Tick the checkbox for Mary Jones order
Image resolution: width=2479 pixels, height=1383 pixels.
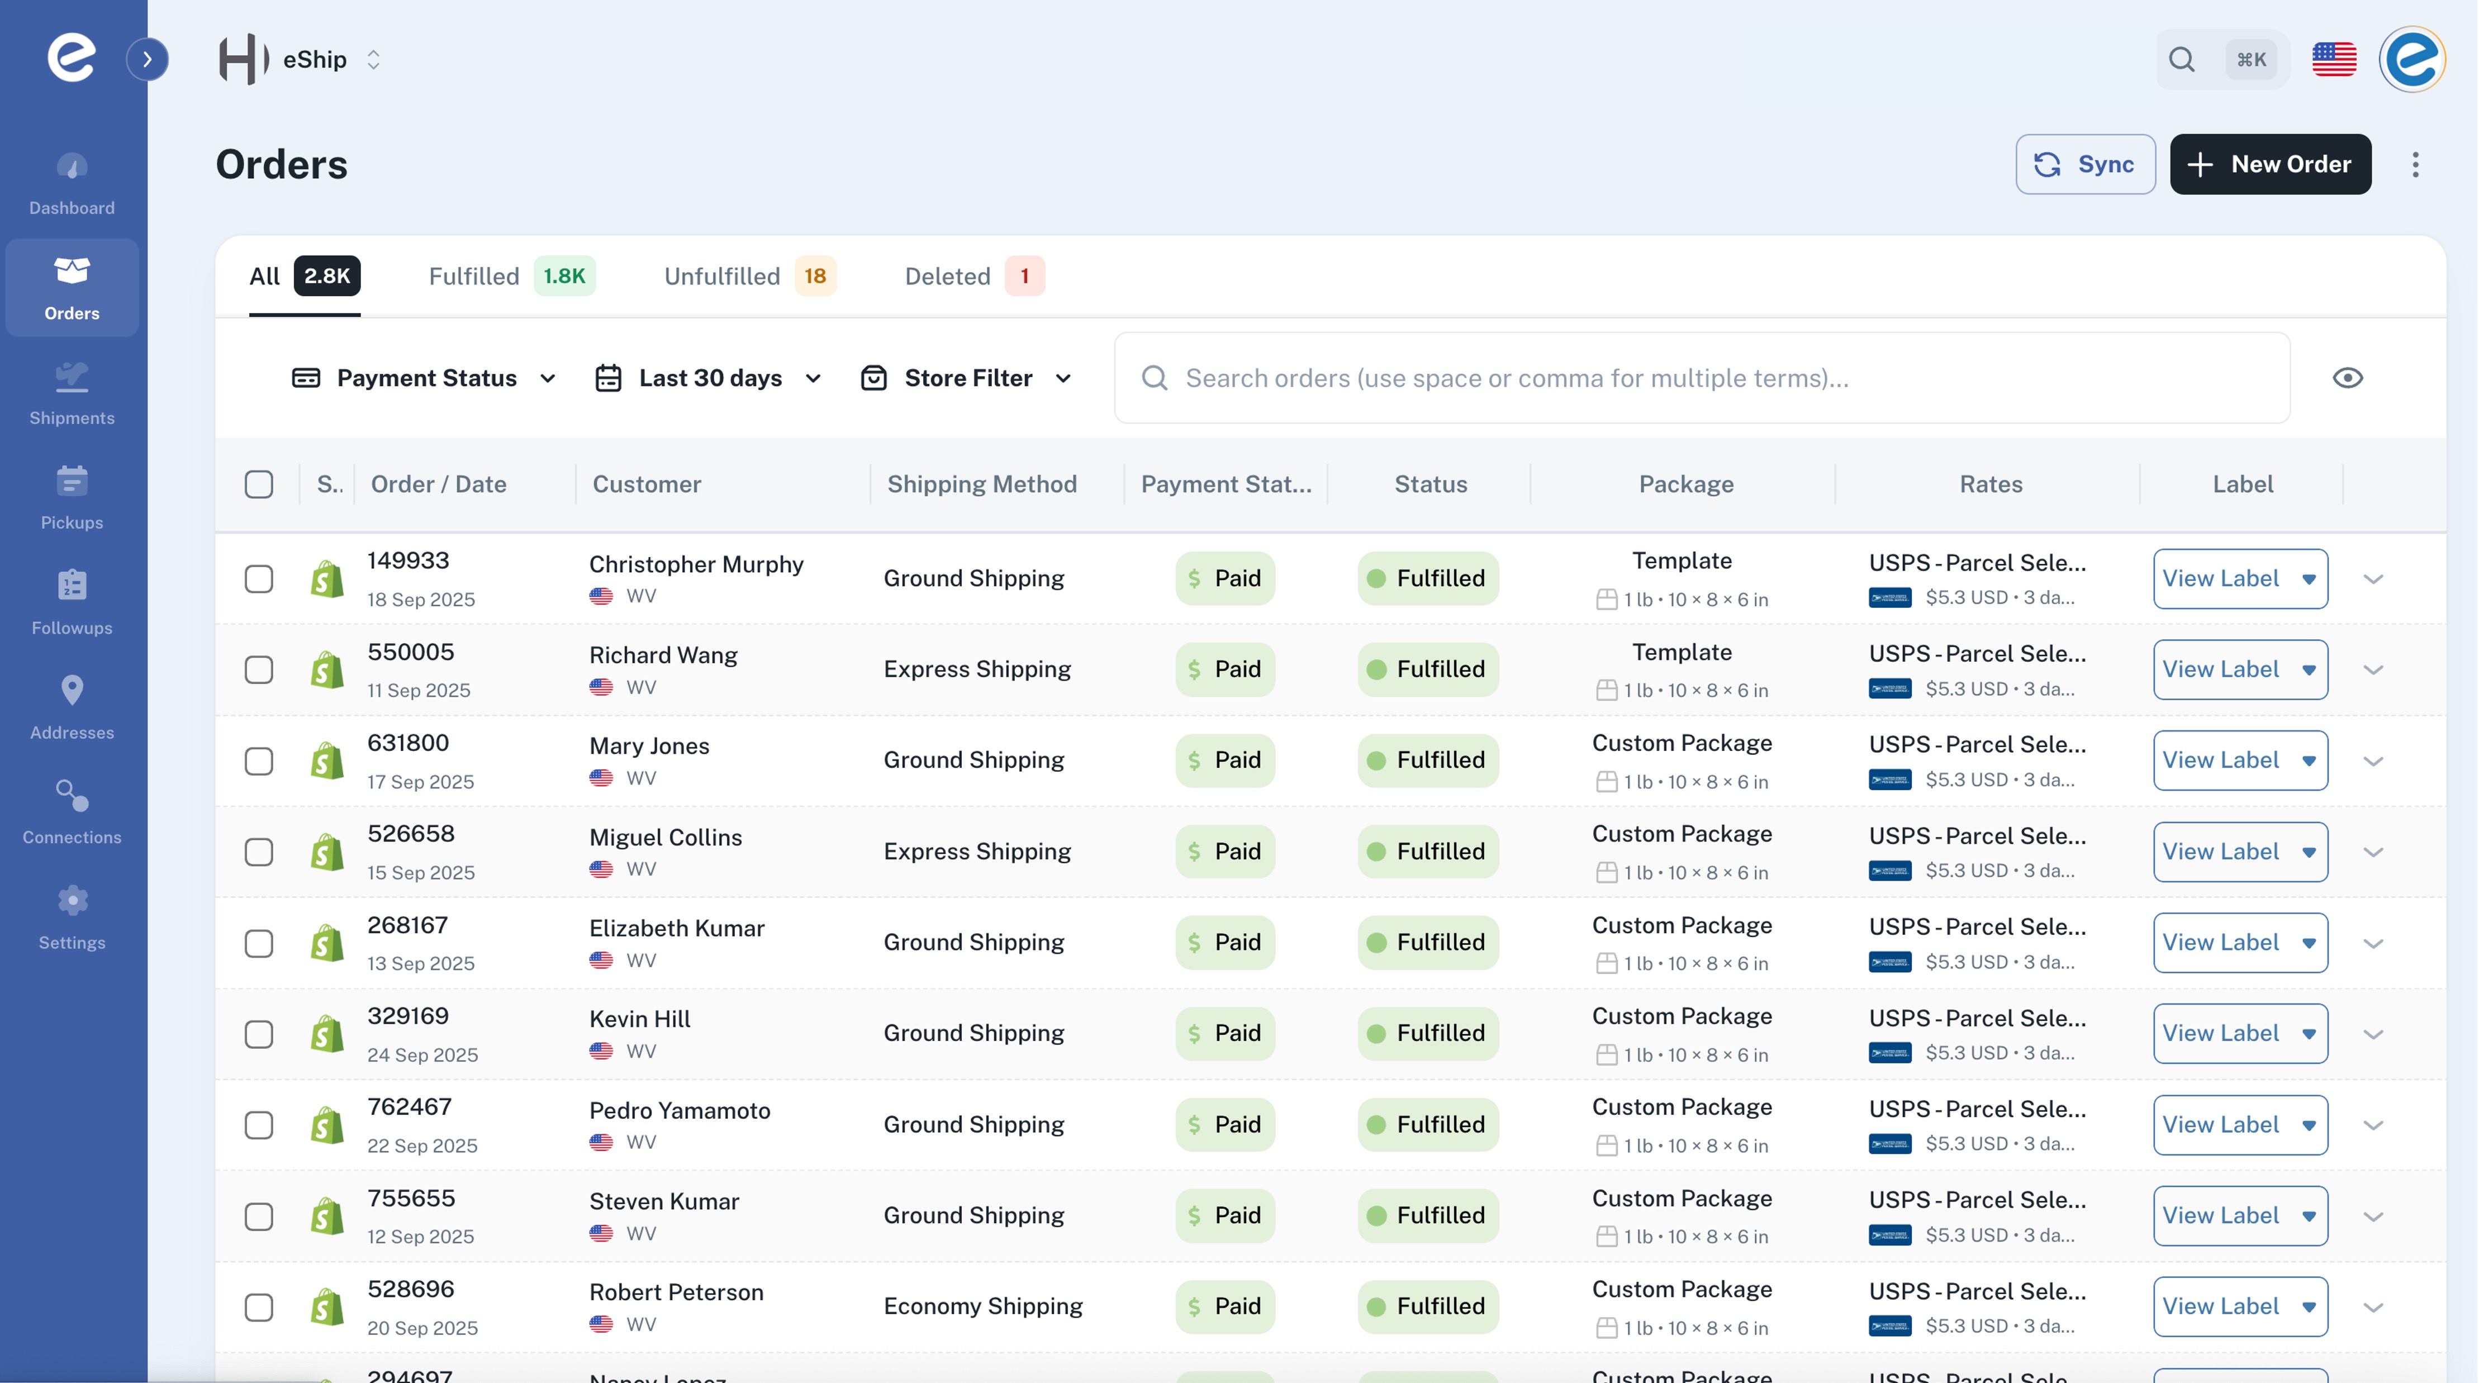(258, 761)
